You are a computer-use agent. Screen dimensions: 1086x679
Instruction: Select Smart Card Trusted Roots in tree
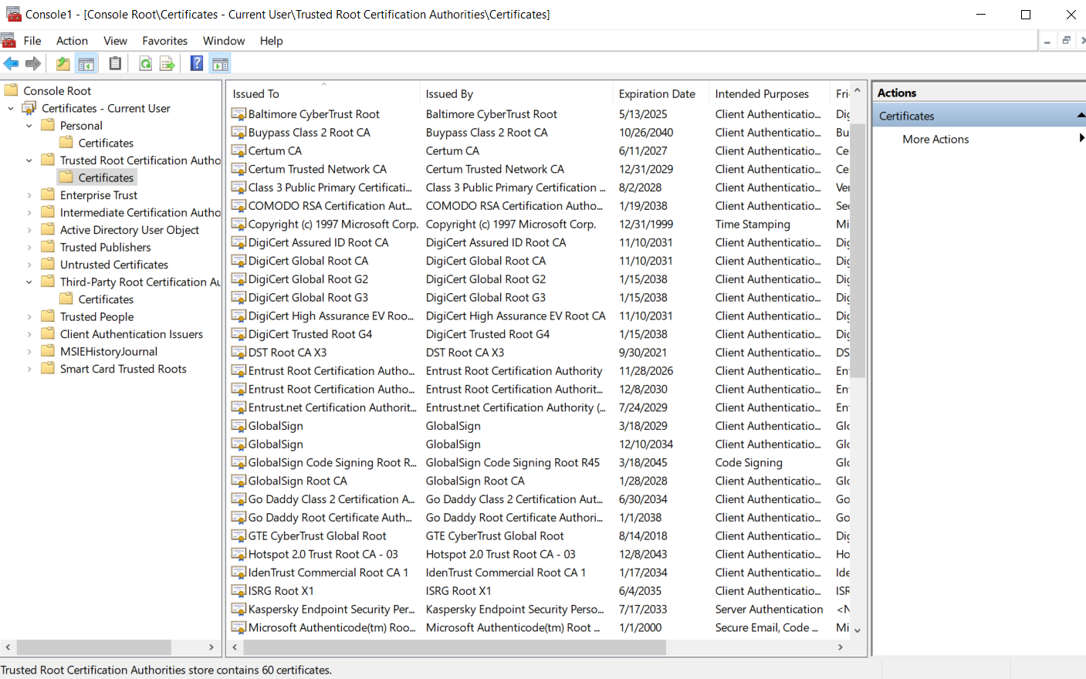[x=123, y=369]
